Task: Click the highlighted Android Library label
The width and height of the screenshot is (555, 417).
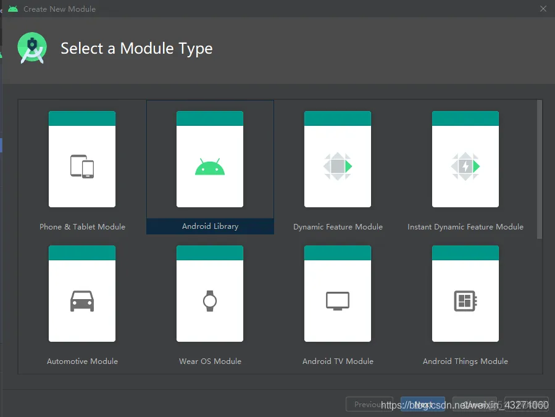Action: 211,226
